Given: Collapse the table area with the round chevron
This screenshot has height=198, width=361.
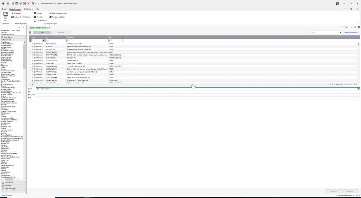Looking at the screenshot, I should [194, 86].
